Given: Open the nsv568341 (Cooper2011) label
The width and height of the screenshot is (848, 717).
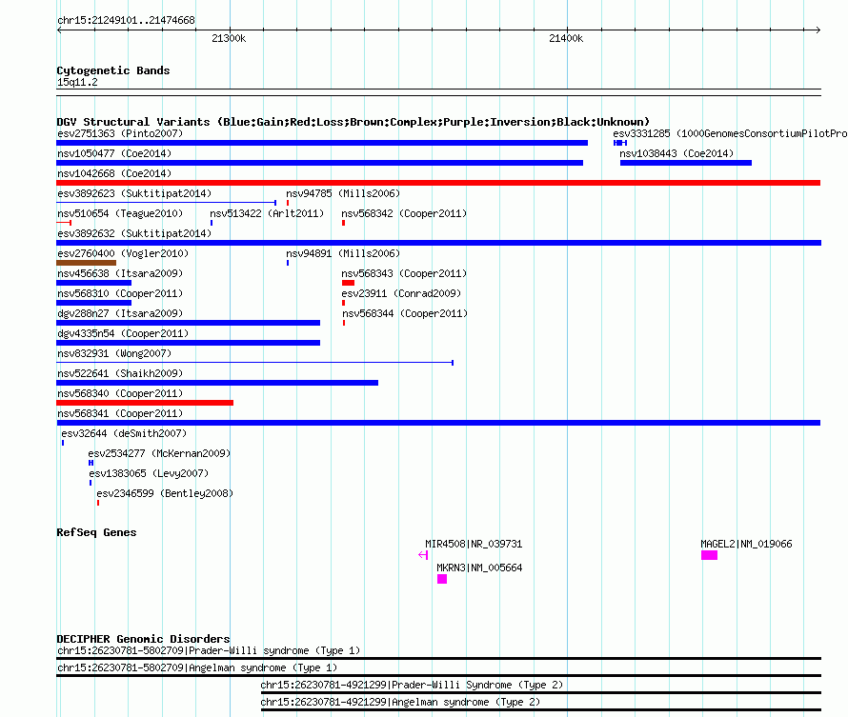Looking at the screenshot, I should (120, 413).
